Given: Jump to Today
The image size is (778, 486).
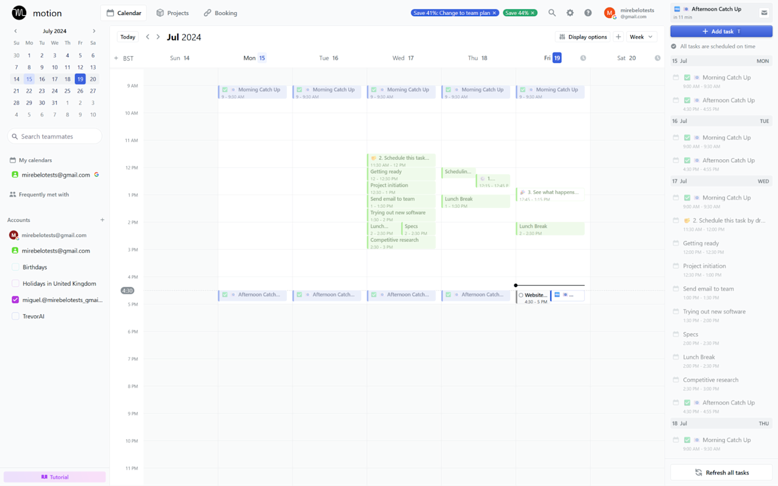Looking at the screenshot, I should (x=128, y=37).
